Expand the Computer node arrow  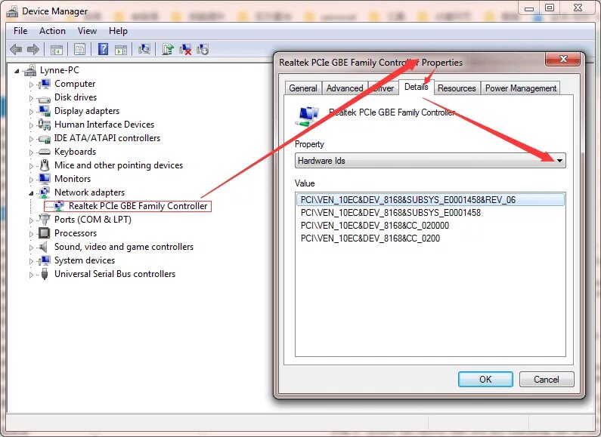pos(31,85)
